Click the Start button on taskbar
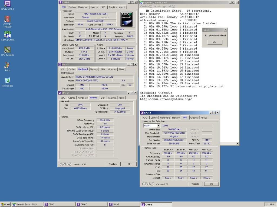Viewport: 277px width, 207px height. [x=5, y=204]
